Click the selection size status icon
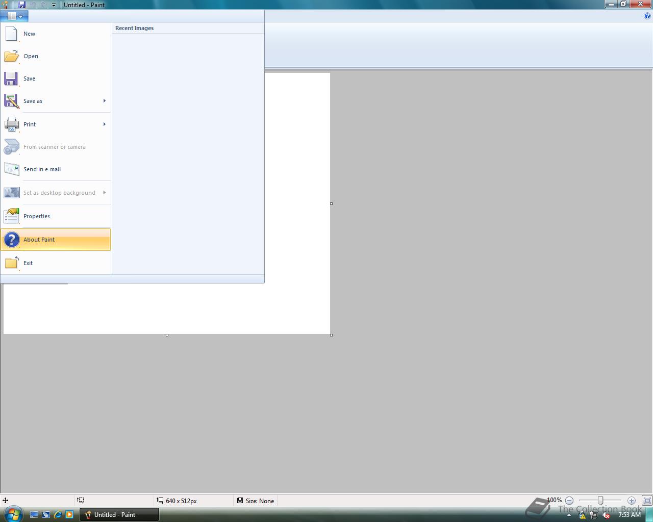Image resolution: width=653 pixels, height=522 pixels. click(81, 501)
